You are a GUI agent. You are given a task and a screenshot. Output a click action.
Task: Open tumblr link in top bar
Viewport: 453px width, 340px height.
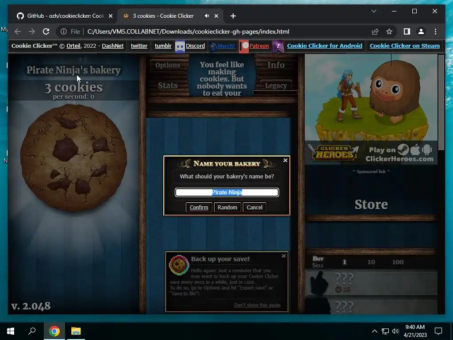pyautogui.click(x=163, y=46)
